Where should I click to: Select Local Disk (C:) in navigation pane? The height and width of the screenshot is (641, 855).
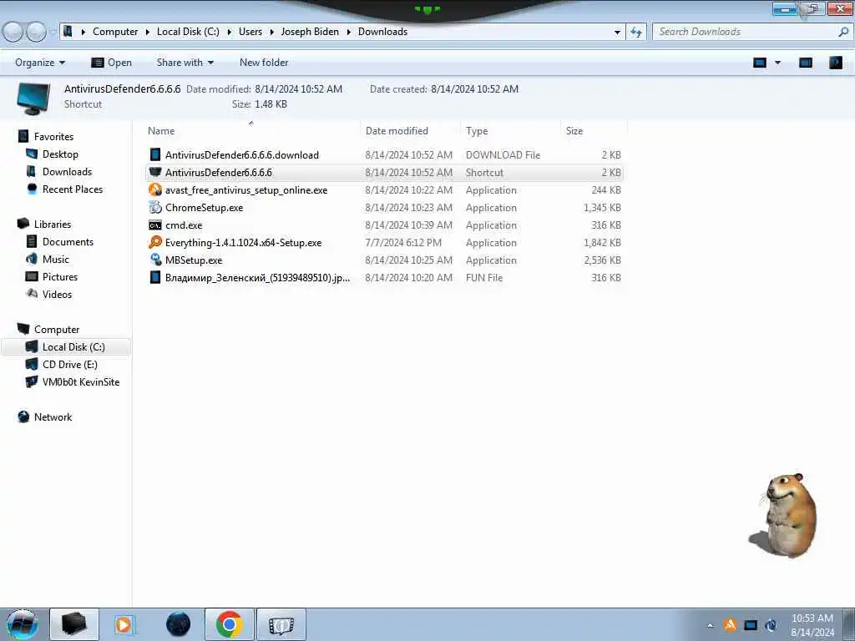coord(65,346)
